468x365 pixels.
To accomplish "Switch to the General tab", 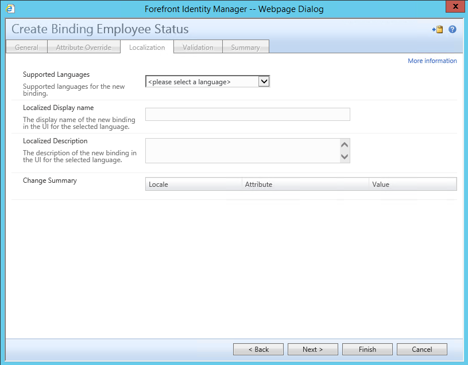I will tap(26, 48).
